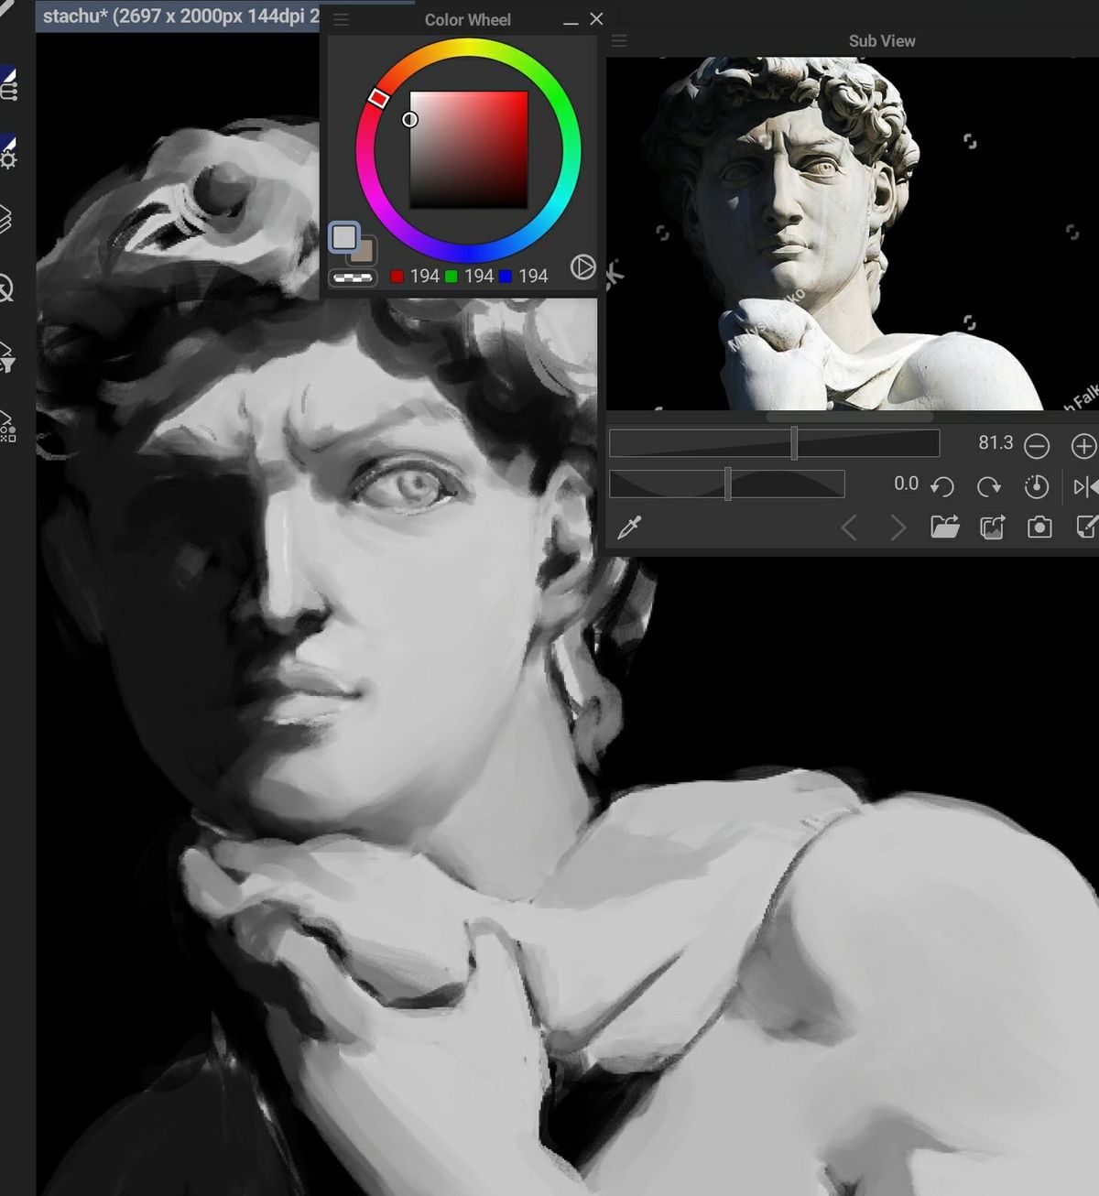Click the Sub View rotation value 0.0
1099x1196 pixels.
(906, 484)
